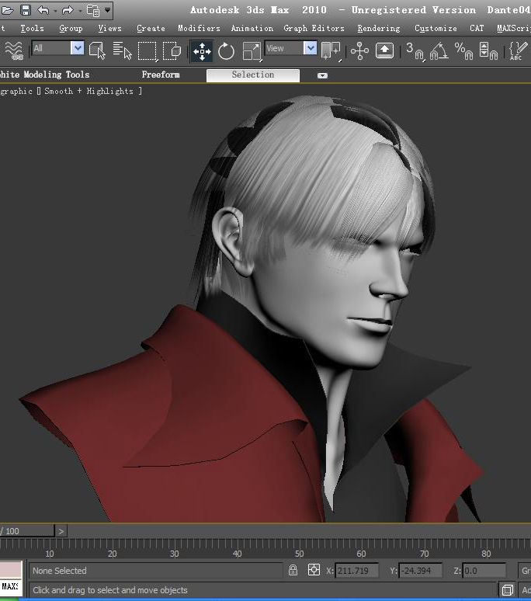Image resolution: width=531 pixels, height=601 pixels.
Task: Activate the Select and Scale tool
Action: click(252, 51)
